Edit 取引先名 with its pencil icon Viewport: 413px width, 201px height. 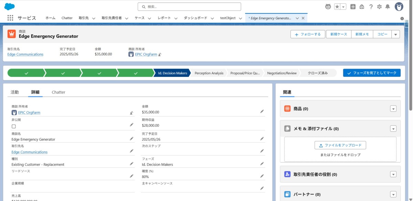(x=131, y=151)
